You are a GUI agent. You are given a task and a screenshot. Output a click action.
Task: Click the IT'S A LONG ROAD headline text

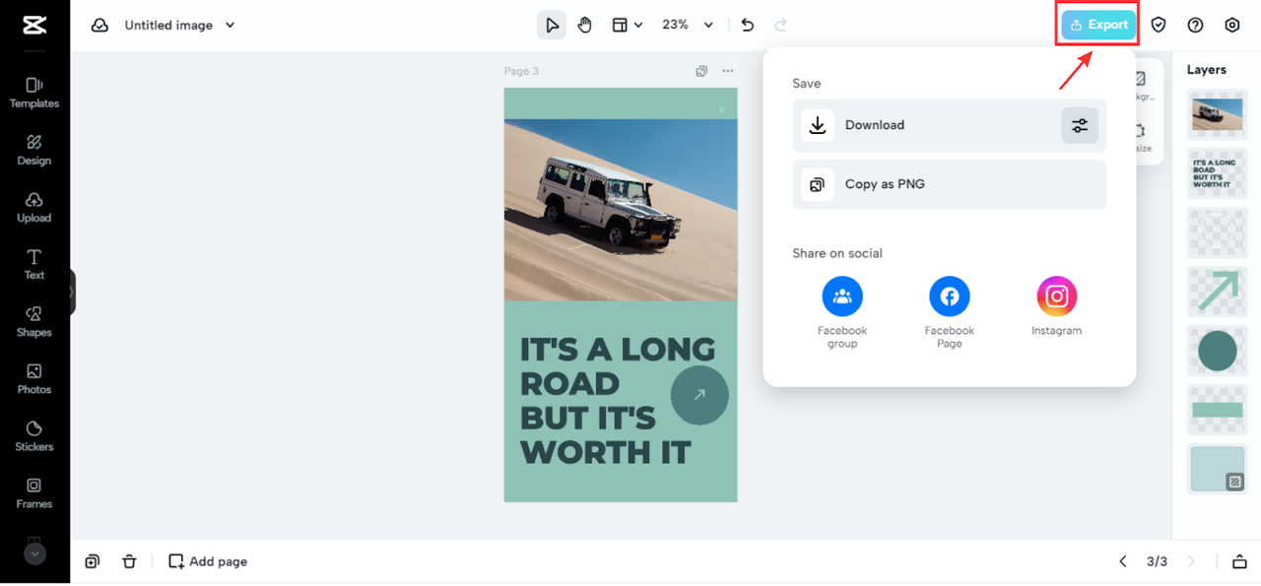618,400
